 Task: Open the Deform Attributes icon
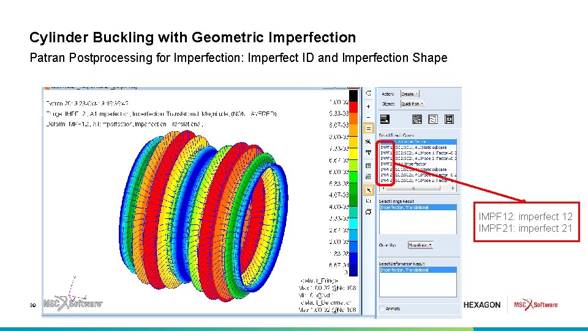(x=433, y=120)
